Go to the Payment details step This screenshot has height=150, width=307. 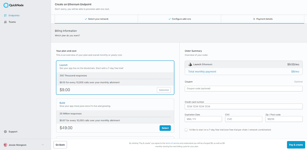(263, 19)
